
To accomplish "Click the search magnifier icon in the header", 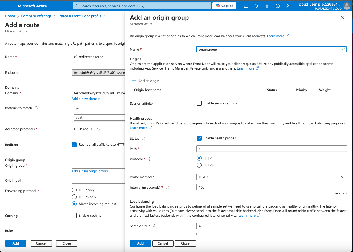I will click(77, 6).
